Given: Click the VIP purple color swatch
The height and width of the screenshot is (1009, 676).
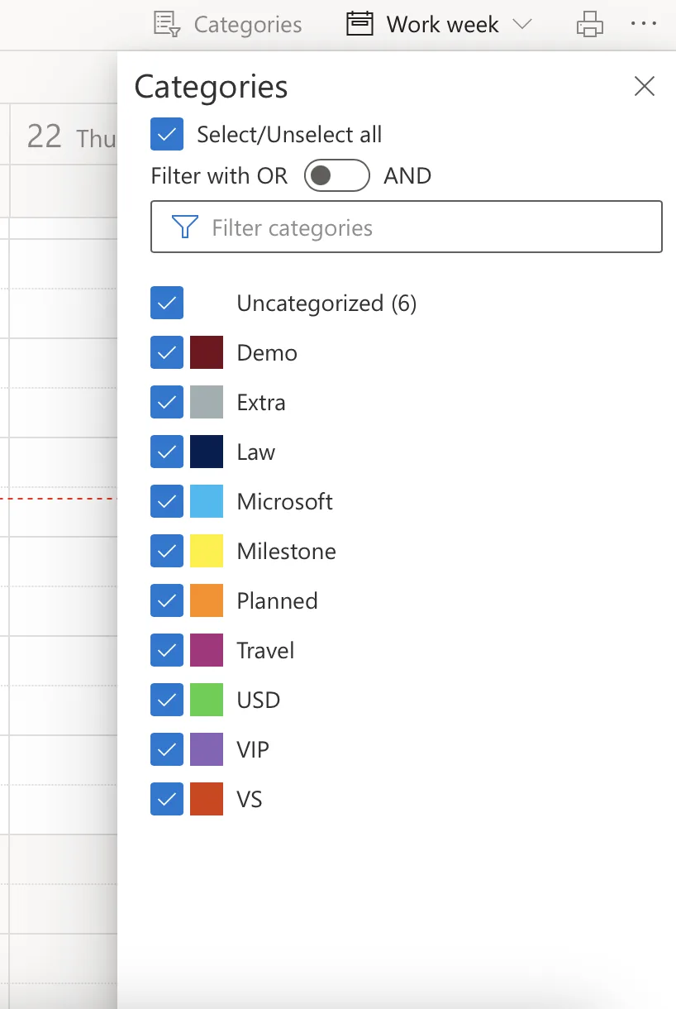Looking at the screenshot, I should tap(207, 749).
